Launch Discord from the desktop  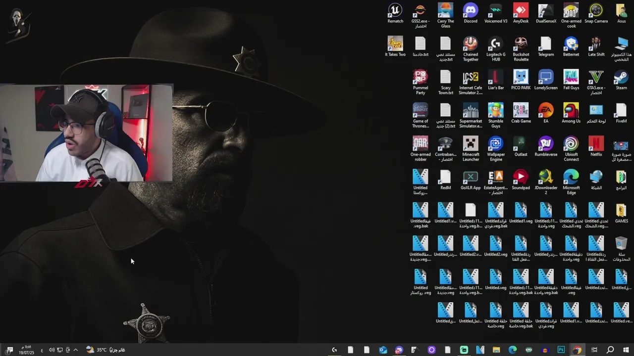(471, 13)
